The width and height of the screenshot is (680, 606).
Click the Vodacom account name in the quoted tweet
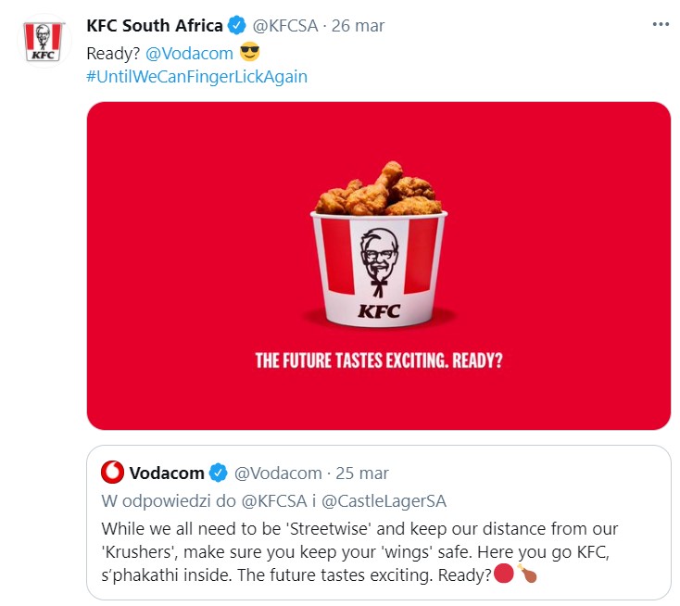[167, 473]
